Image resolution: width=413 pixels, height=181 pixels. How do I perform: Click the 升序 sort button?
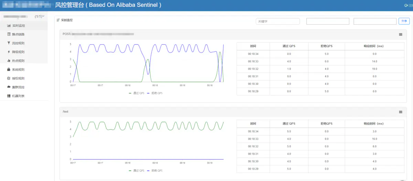click(x=404, y=21)
